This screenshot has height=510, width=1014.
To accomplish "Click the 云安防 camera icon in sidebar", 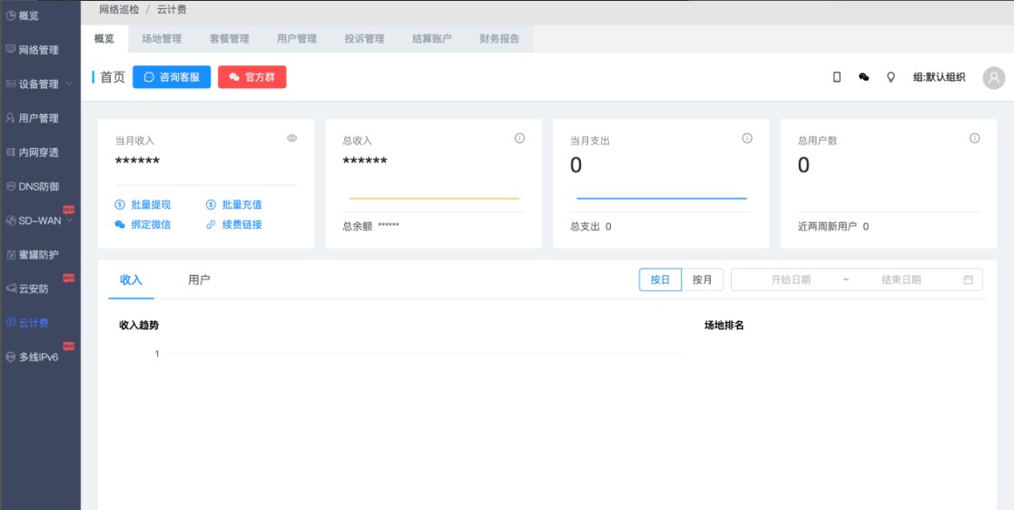I will pyautogui.click(x=10, y=289).
